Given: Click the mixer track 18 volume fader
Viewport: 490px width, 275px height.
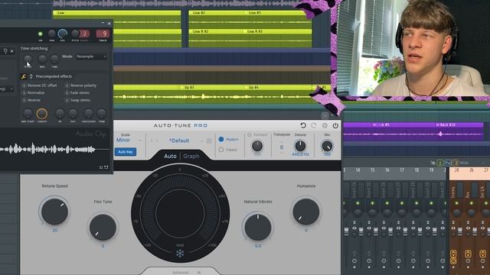Looking at the screenshot, I should click(x=420, y=231).
